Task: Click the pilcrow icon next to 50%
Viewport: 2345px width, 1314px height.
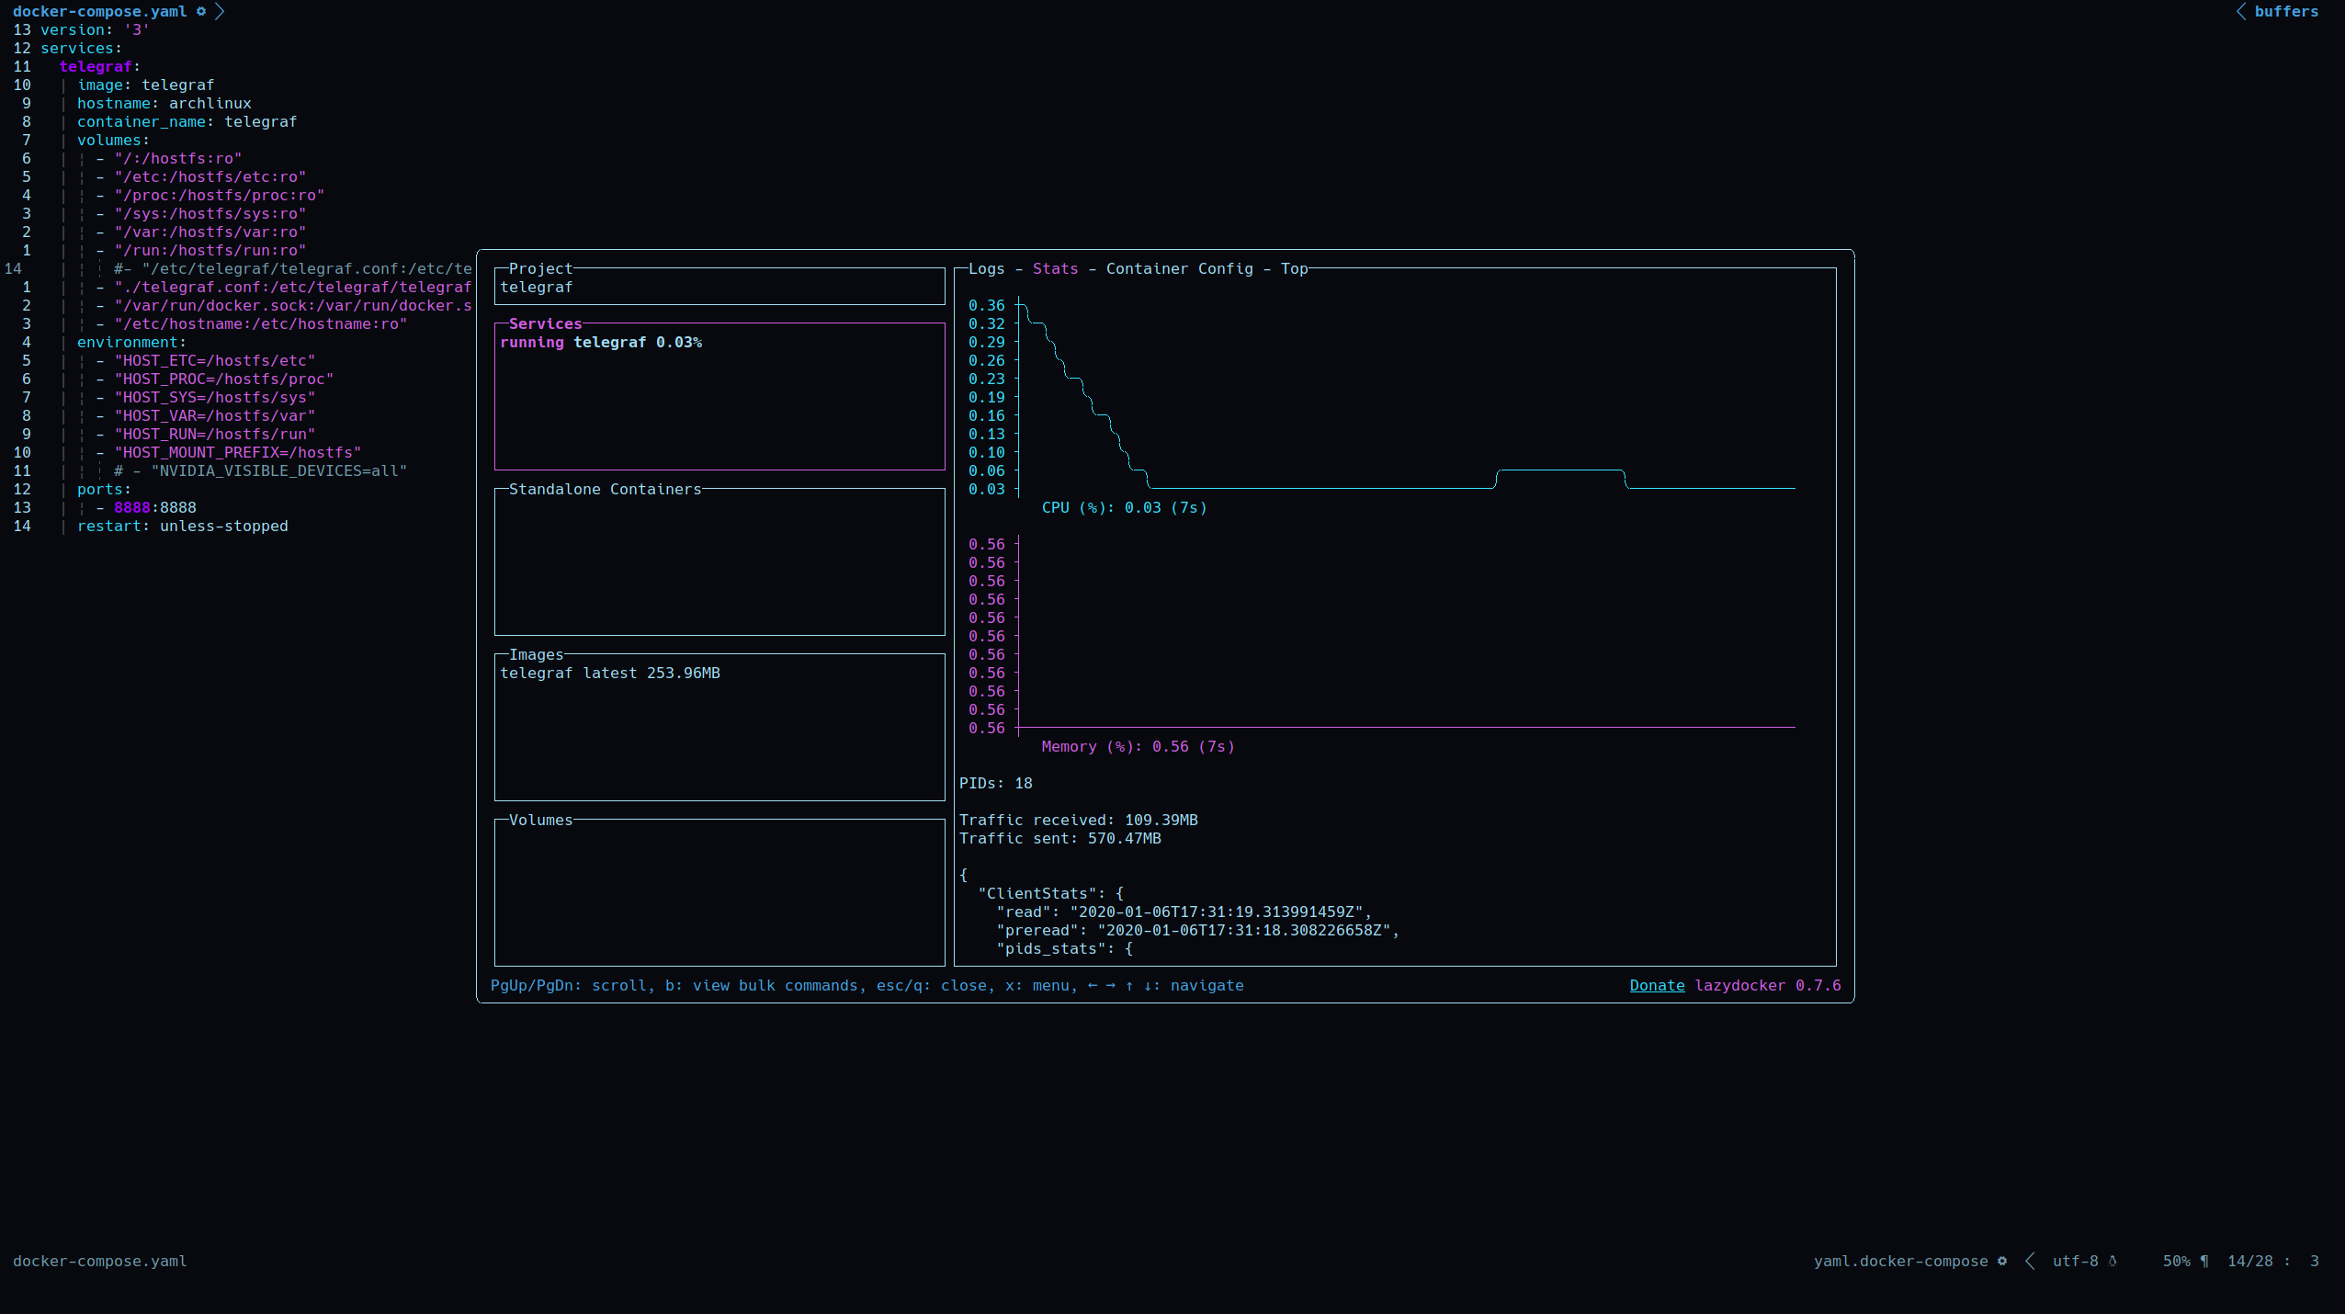Action: (x=2204, y=1261)
